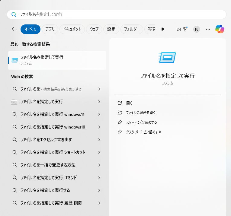Expand the ファイル名を指定して実行 windows11 suggestion chevron
The width and height of the screenshot is (231, 216).
(x=99, y=114)
